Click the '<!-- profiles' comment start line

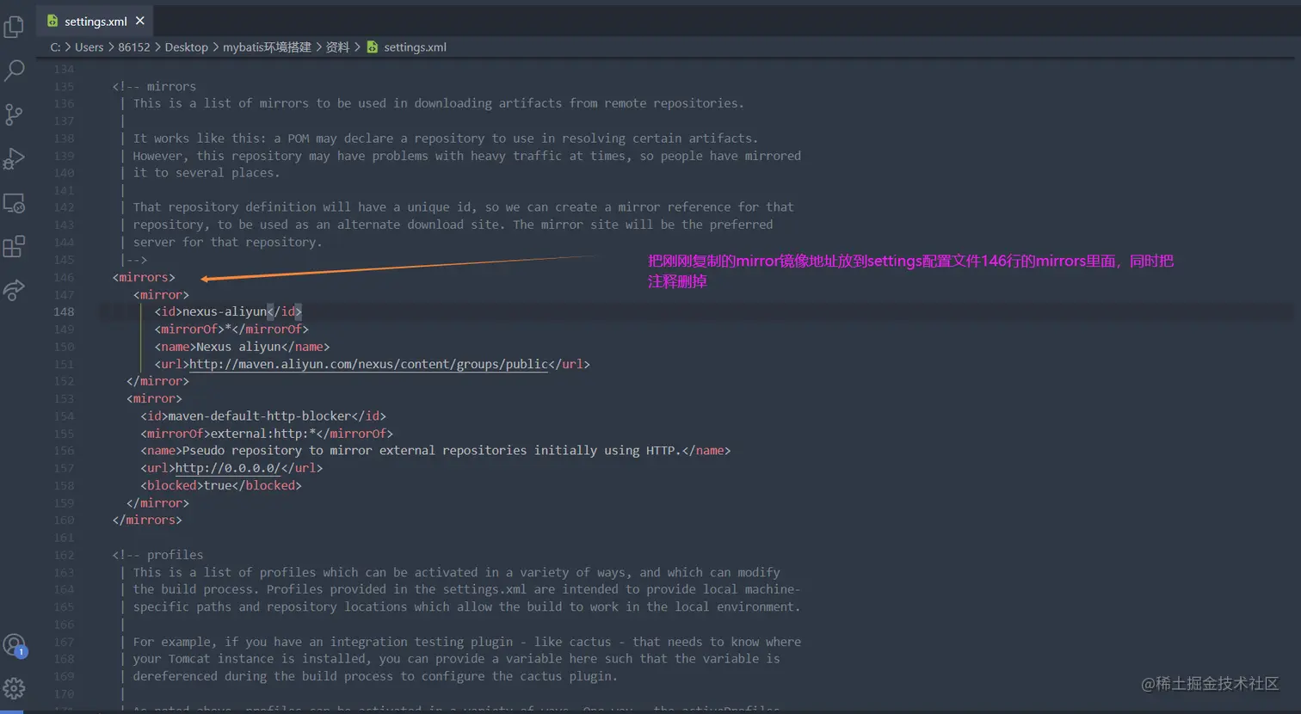coord(157,555)
